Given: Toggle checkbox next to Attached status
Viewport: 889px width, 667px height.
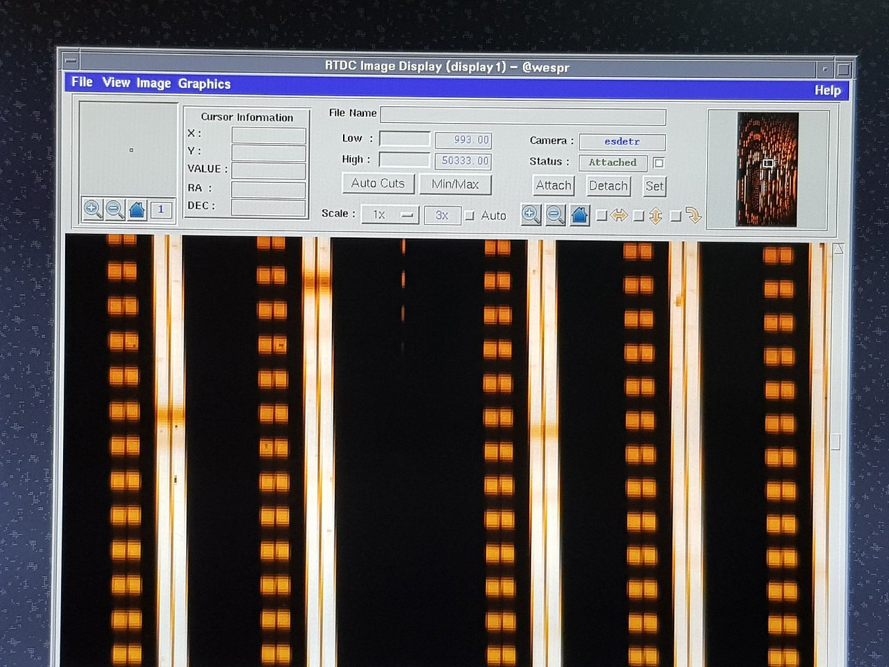Looking at the screenshot, I should [659, 162].
